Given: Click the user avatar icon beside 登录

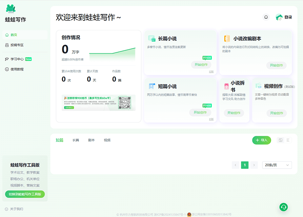Looking at the screenshot, I should point(279,17).
